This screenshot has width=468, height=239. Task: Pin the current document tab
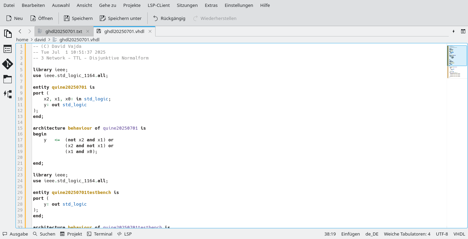(x=453, y=31)
